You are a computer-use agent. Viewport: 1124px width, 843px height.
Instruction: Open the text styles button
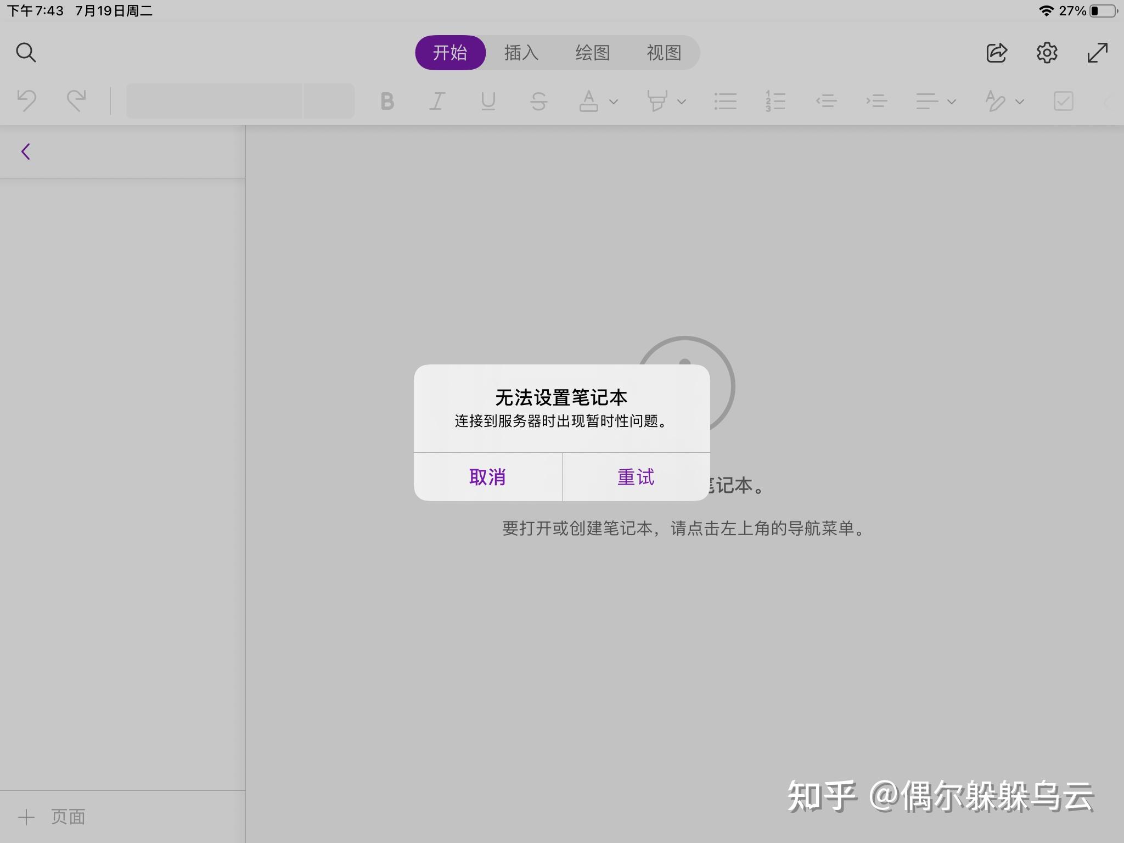[x=995, y=101]
